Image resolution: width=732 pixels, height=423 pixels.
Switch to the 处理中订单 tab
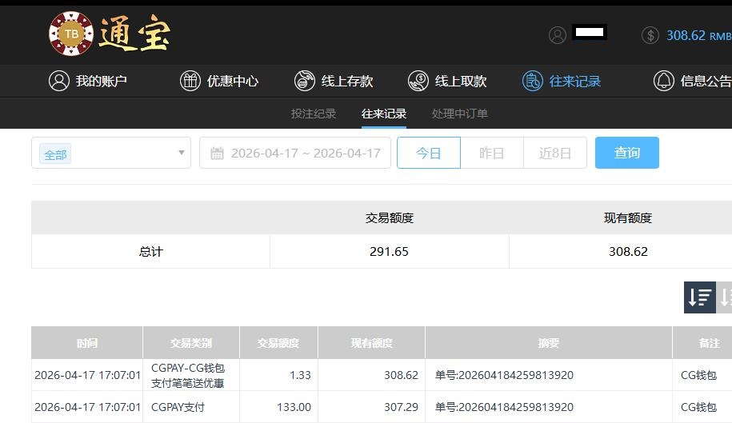(x=459, y=114)
